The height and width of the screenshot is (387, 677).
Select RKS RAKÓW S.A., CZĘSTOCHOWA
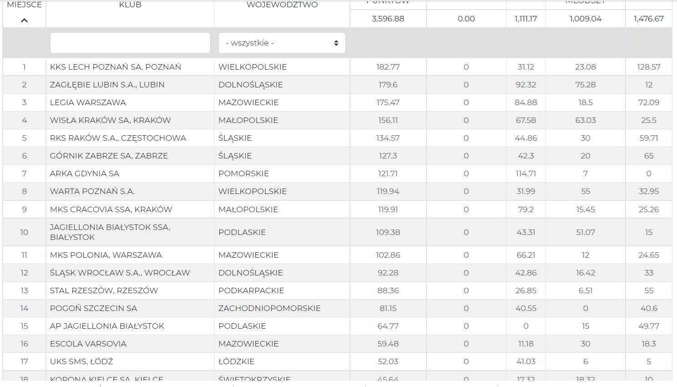(118, 138)
